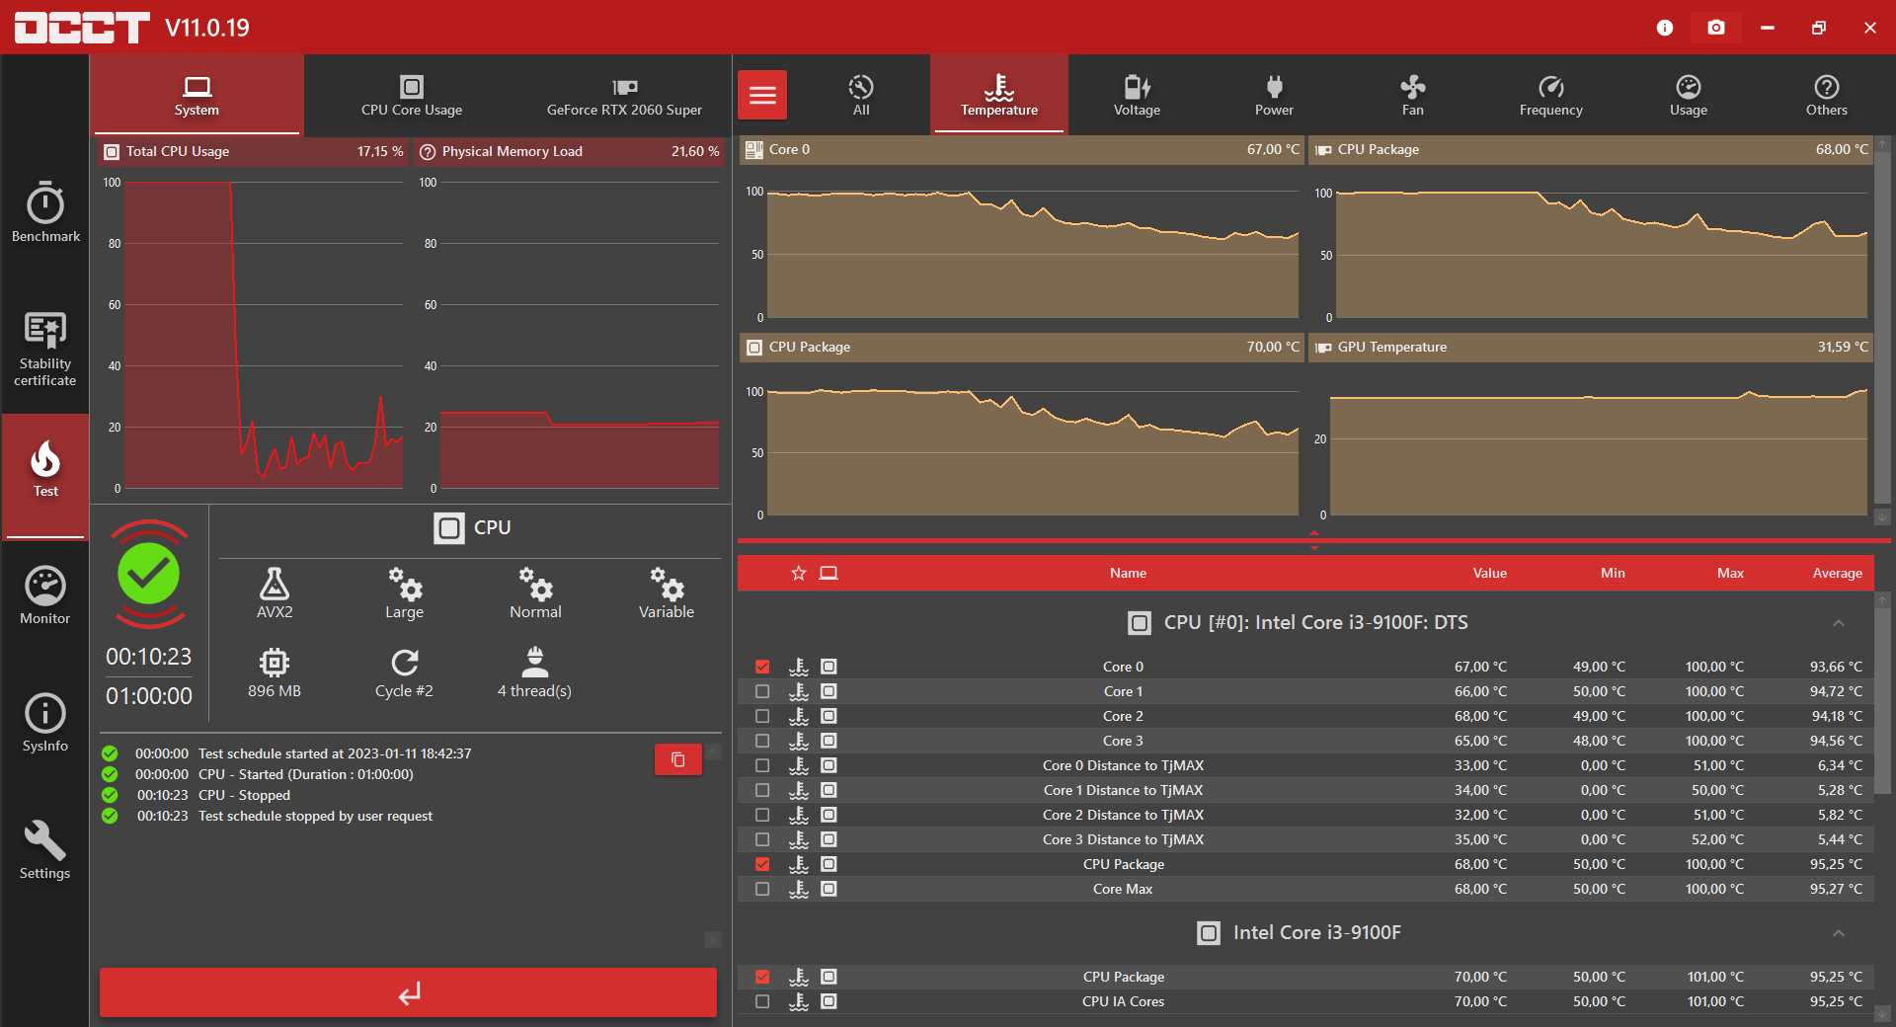Switch to the Voltage sensor tab
The height and width of the screenshot is (1027, 1896).
[1137, 95]
